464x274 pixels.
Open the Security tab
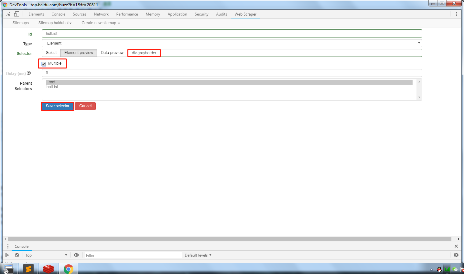pos(201,14)
